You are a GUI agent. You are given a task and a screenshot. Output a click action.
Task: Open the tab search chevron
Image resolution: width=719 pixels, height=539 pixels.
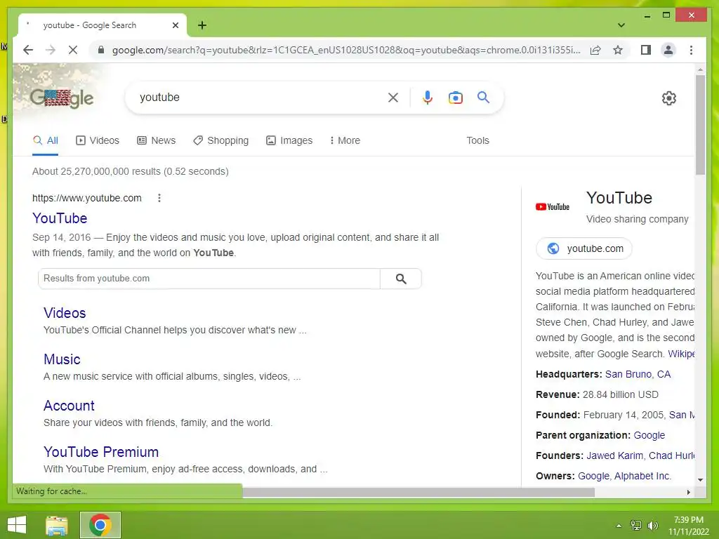click(x=621, y=25)
